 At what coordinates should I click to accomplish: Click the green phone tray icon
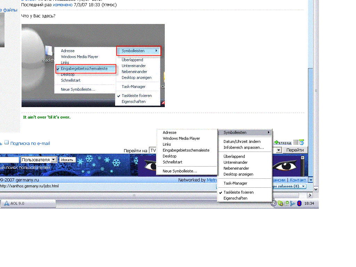[280, 203]
